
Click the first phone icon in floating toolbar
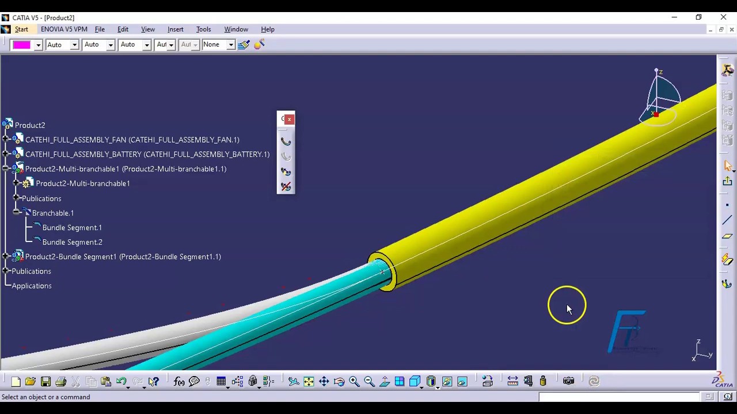tap(286, 141)
